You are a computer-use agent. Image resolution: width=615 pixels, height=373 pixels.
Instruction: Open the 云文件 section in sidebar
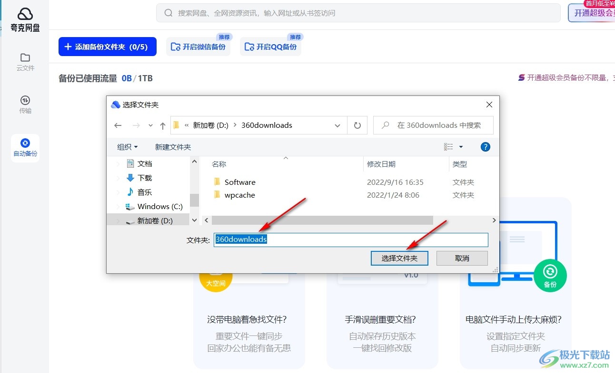pos(25,62)
